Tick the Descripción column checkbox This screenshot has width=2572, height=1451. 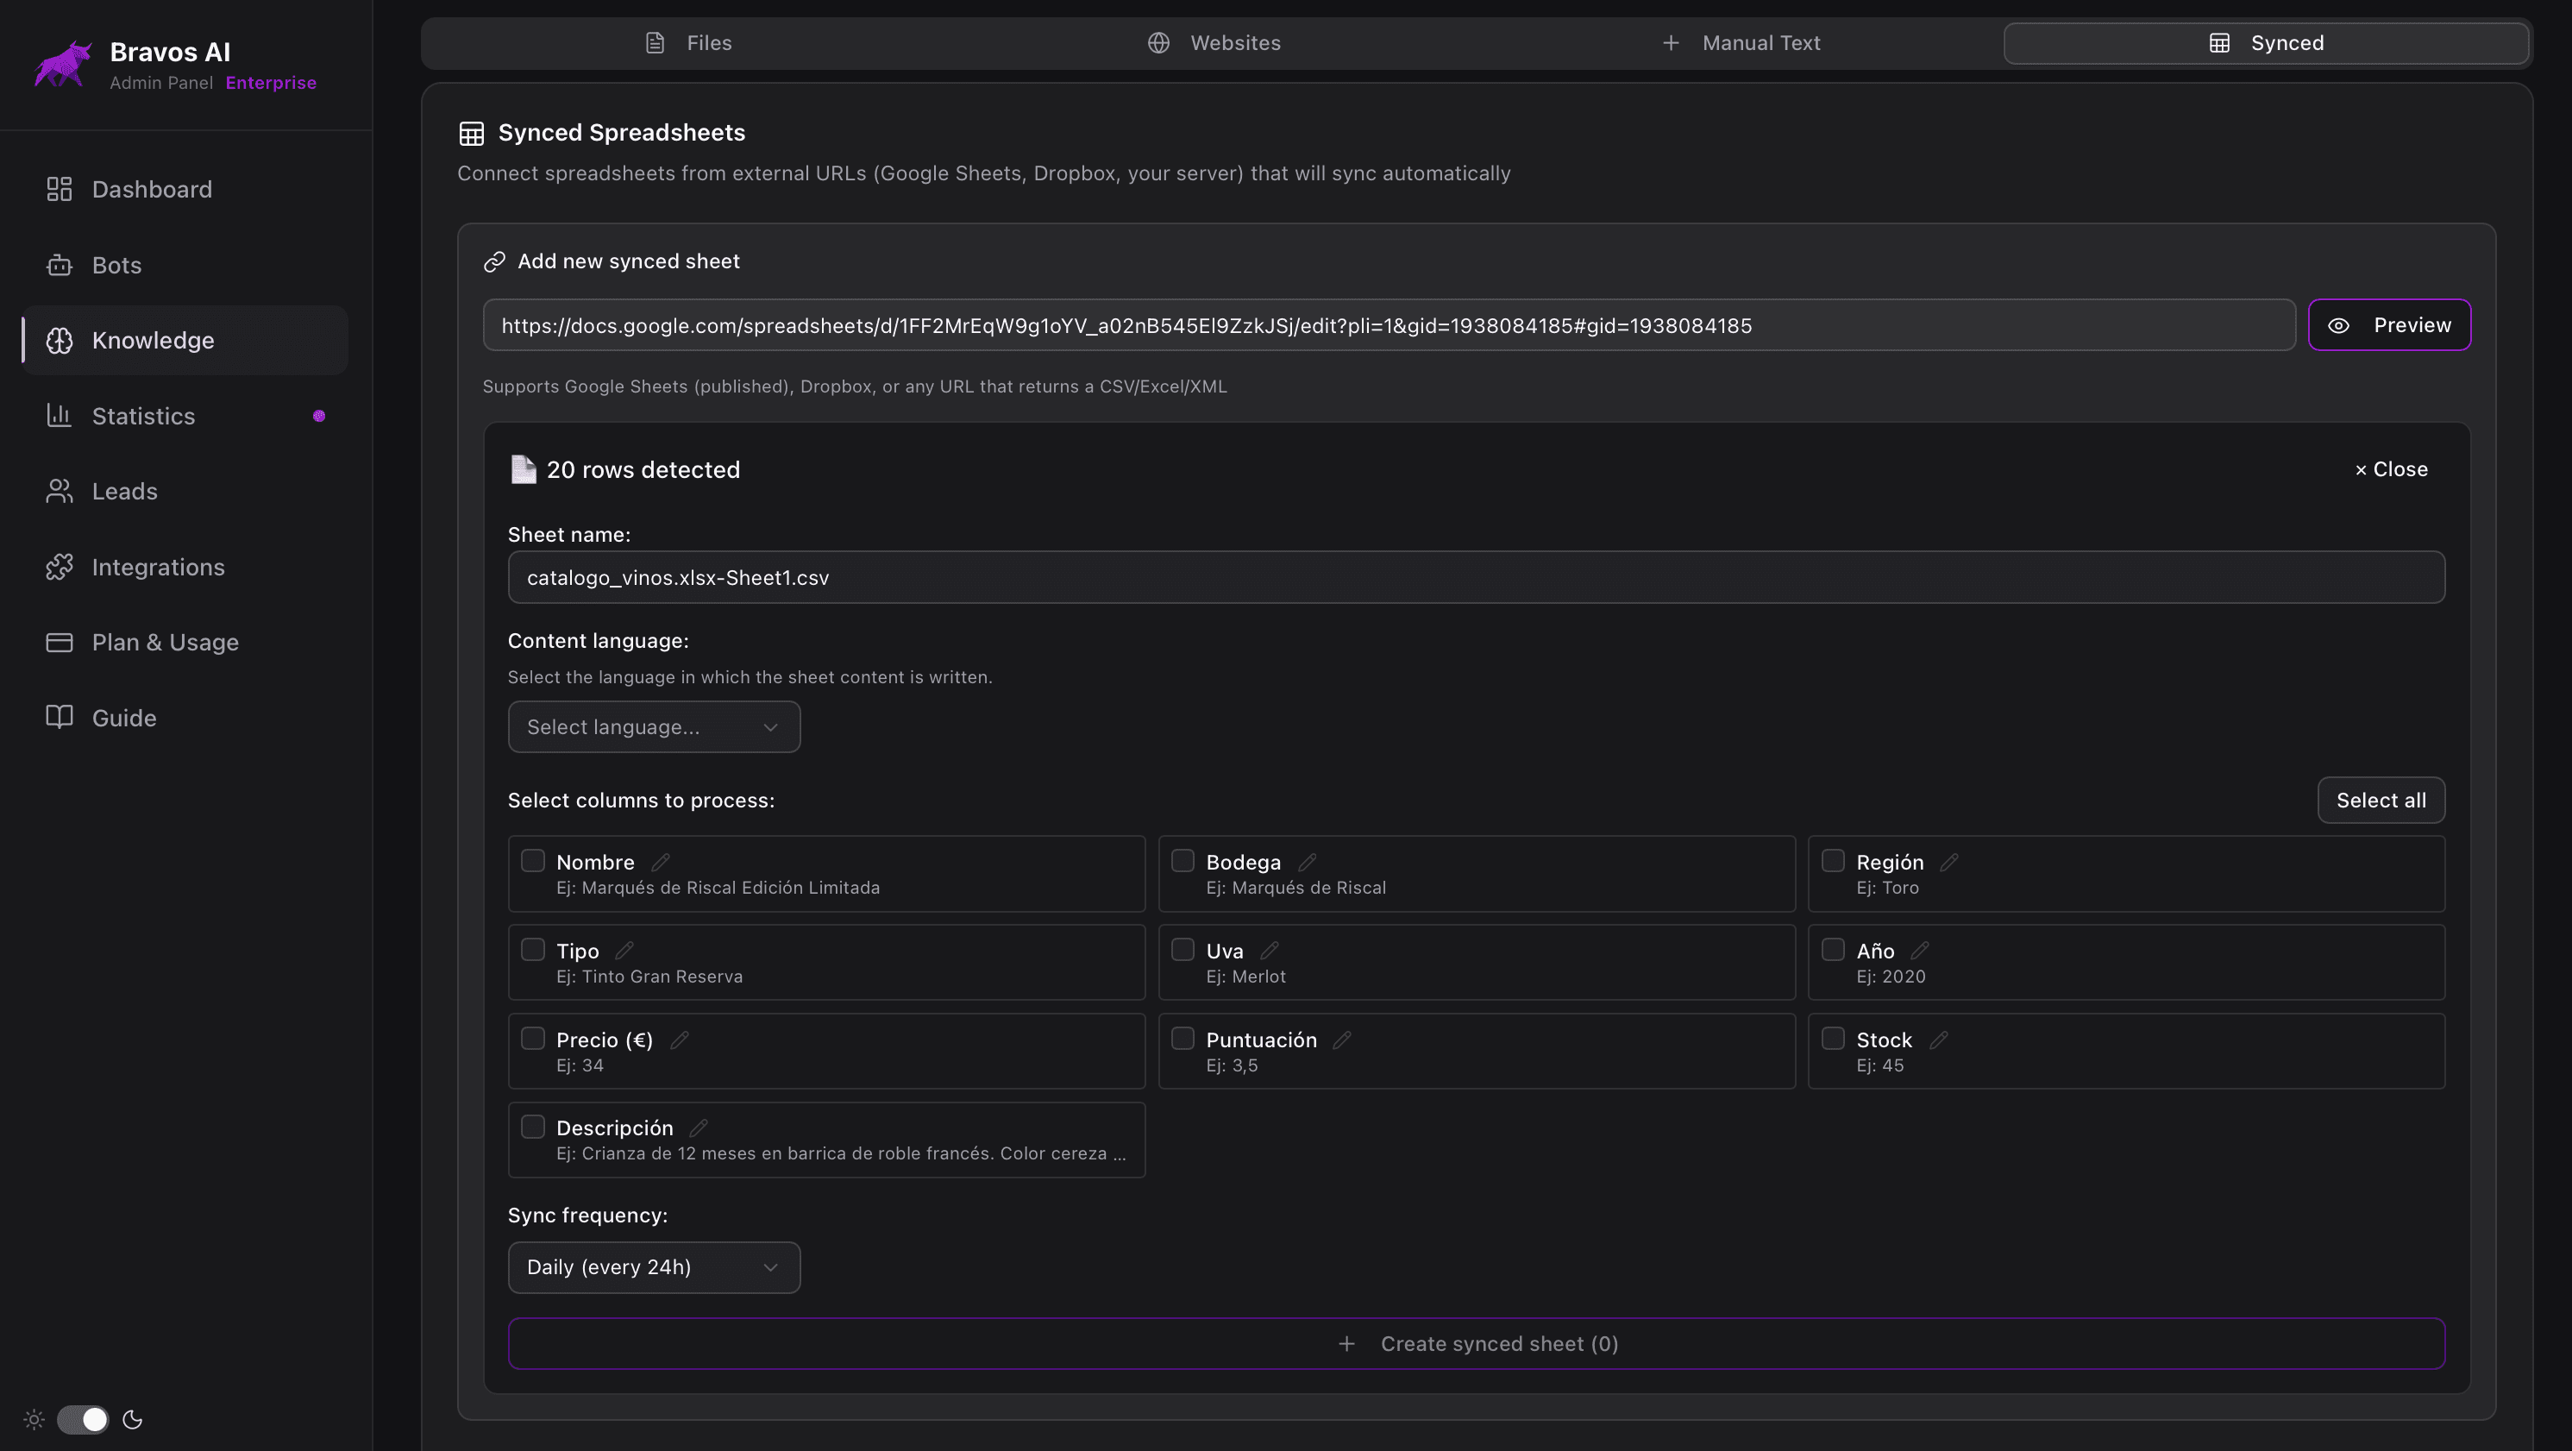[x=533, y=1127]
